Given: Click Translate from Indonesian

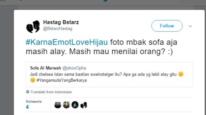Looking at the screenshot, I should [x=51, y=92].
